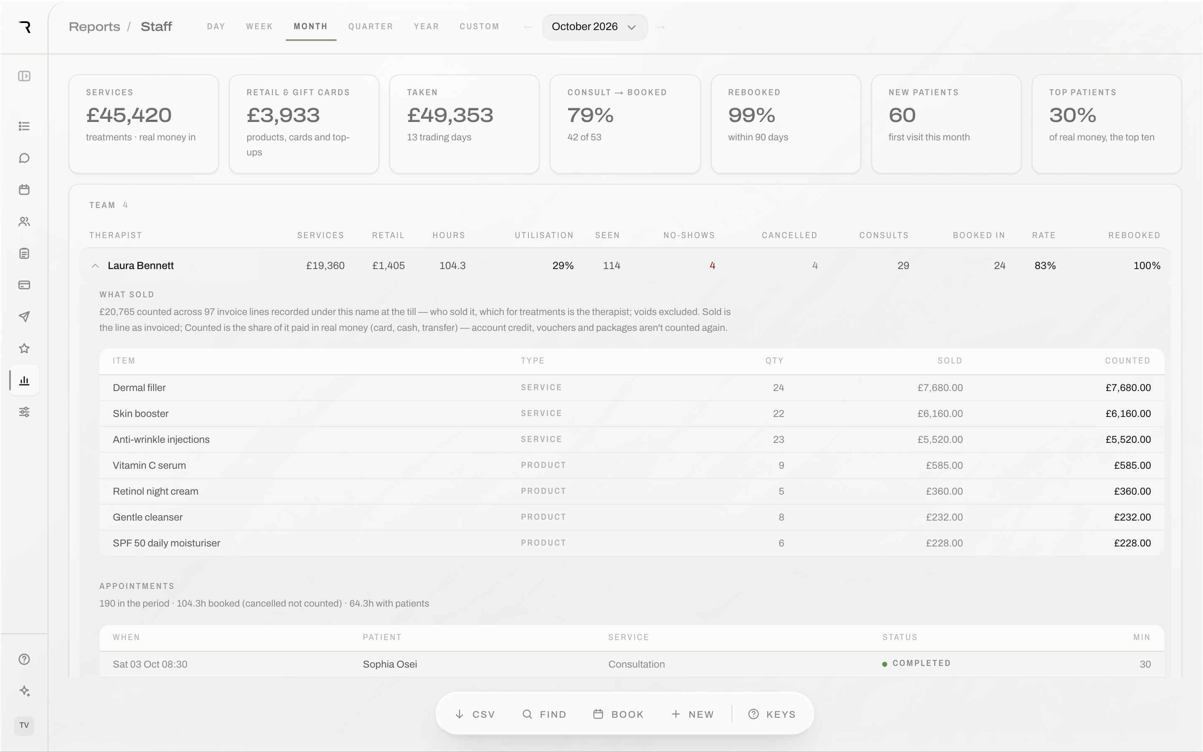The image size is (1203, 752).
Task: Open the payments card icon
Action: 24,285
